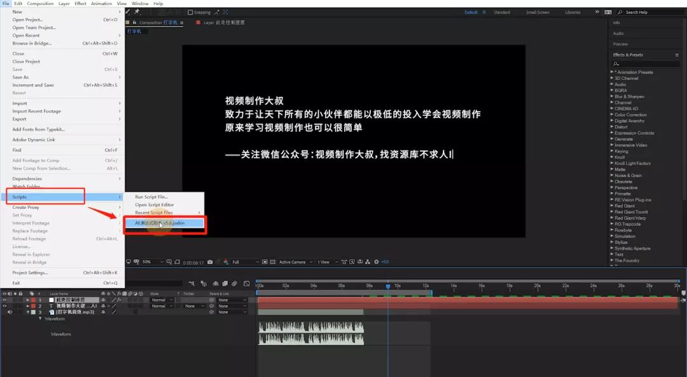The height and width of the screenshot is (377, 687).
Task: Run the highlighted .jsxbin script entry
Action: (x=164, y=223)
